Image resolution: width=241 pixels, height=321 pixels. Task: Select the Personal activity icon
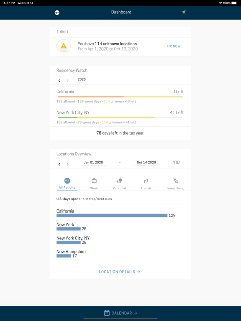(119, 181)
